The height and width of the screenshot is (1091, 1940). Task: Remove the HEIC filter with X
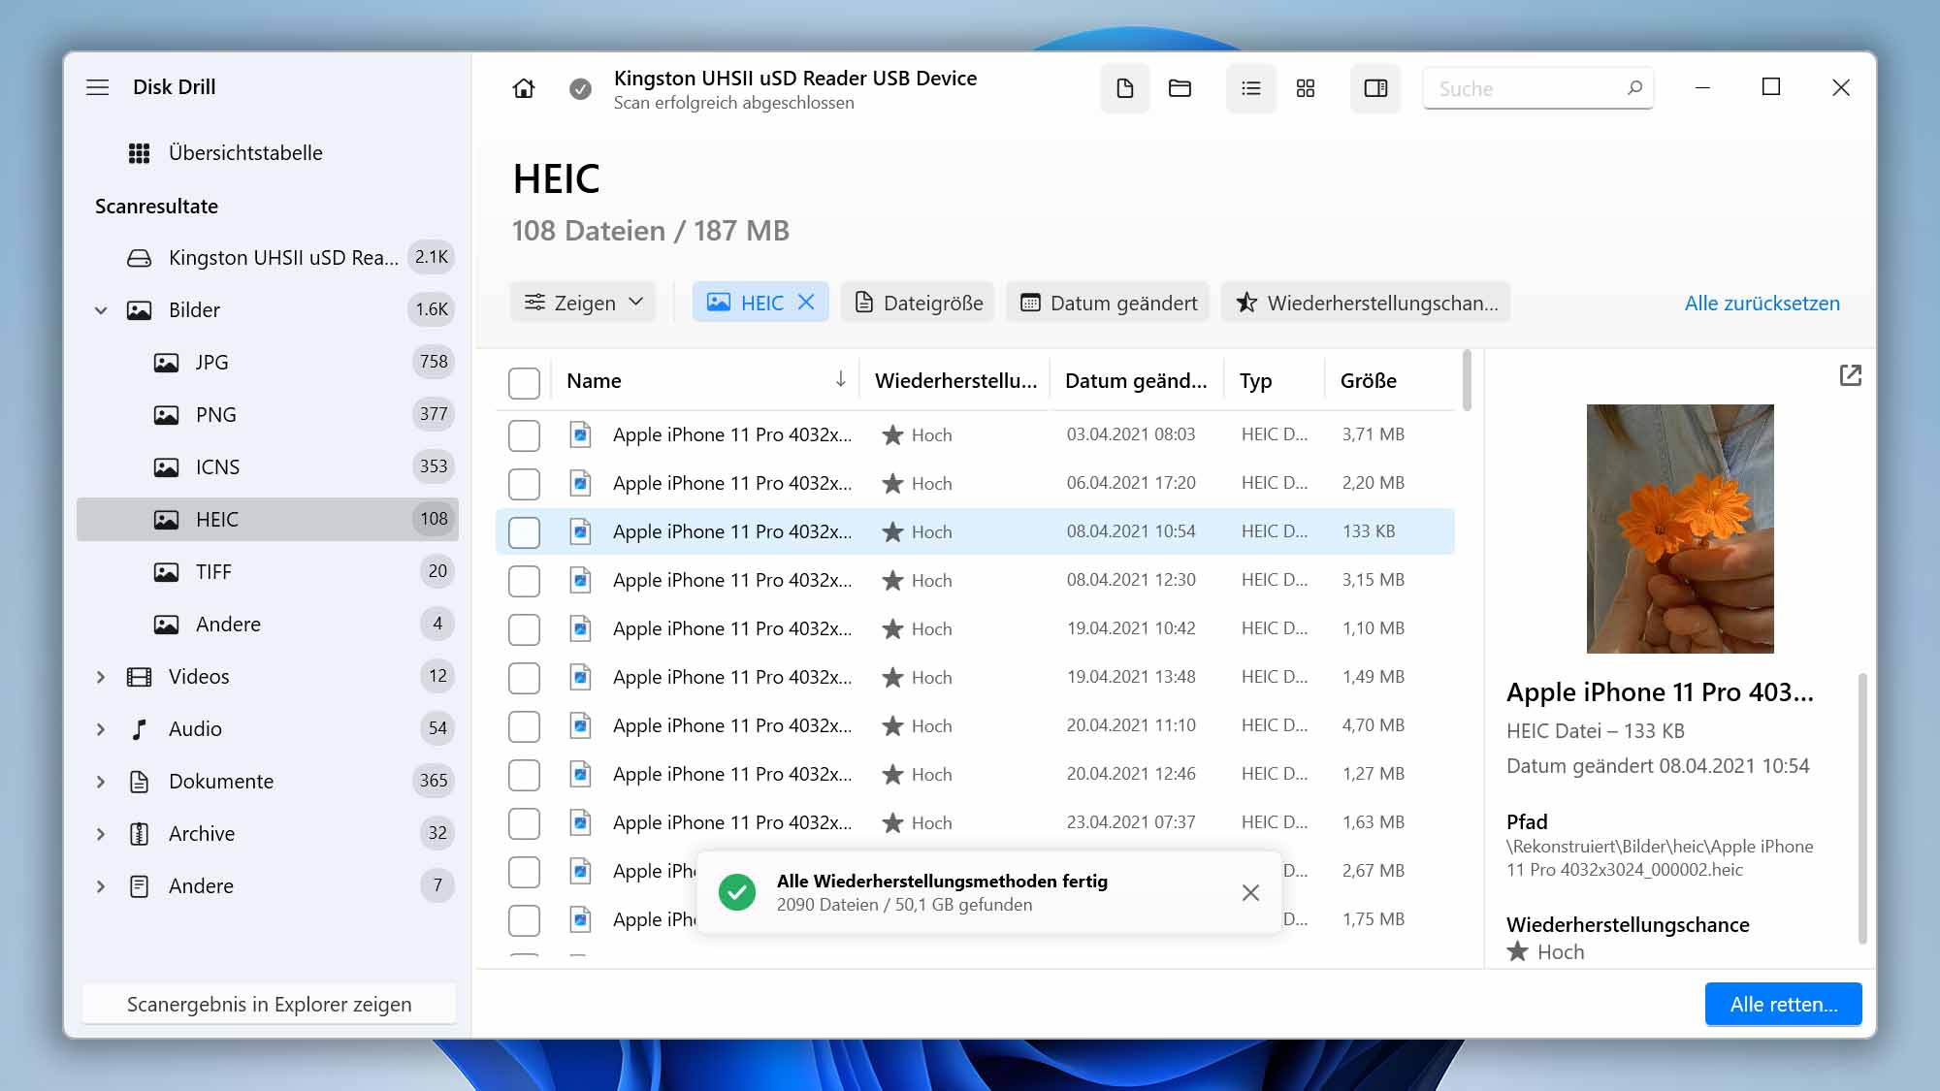[x=806, y=303]
